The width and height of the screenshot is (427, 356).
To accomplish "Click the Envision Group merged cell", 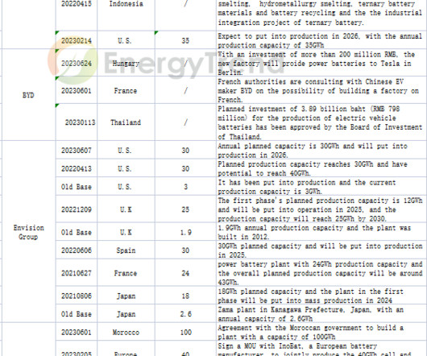I will tap(28, 232).
